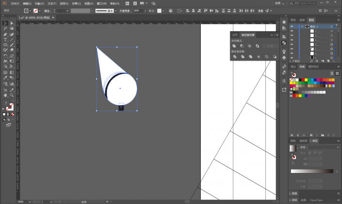Switch to the 图形样式 tab
This screenshot has width=342, height=204.
(313, 67)
